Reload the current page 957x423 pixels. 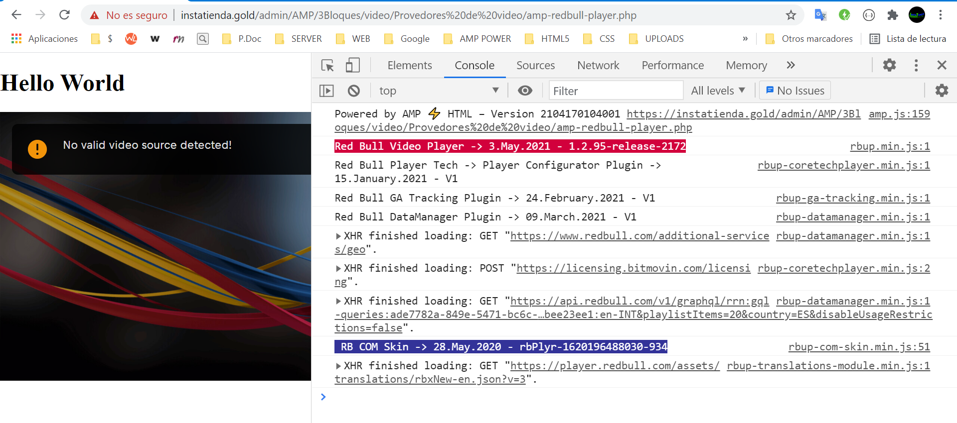pyautogui.click(x=64, y=15)
